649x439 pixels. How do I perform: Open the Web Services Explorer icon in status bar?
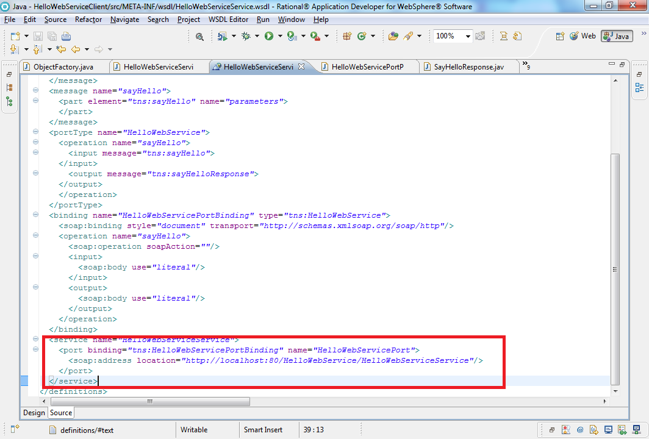click(x=608, y=430)
